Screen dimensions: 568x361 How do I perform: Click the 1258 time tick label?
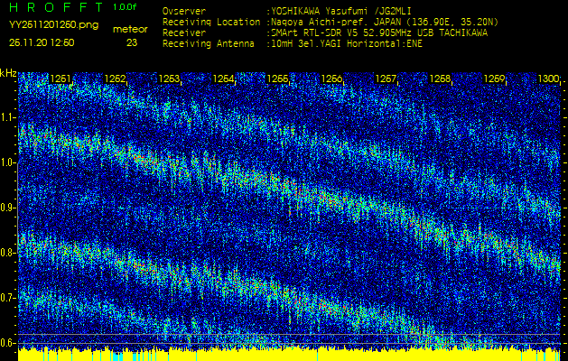(440, 79)
